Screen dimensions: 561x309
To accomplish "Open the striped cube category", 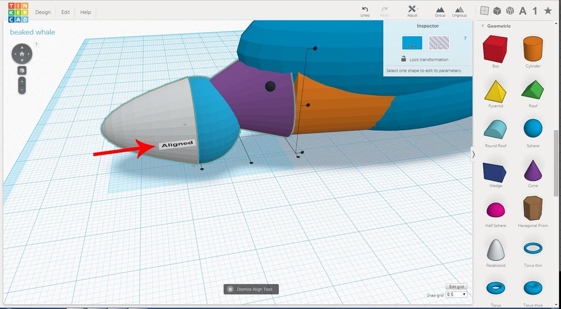I will coord(510,11).
